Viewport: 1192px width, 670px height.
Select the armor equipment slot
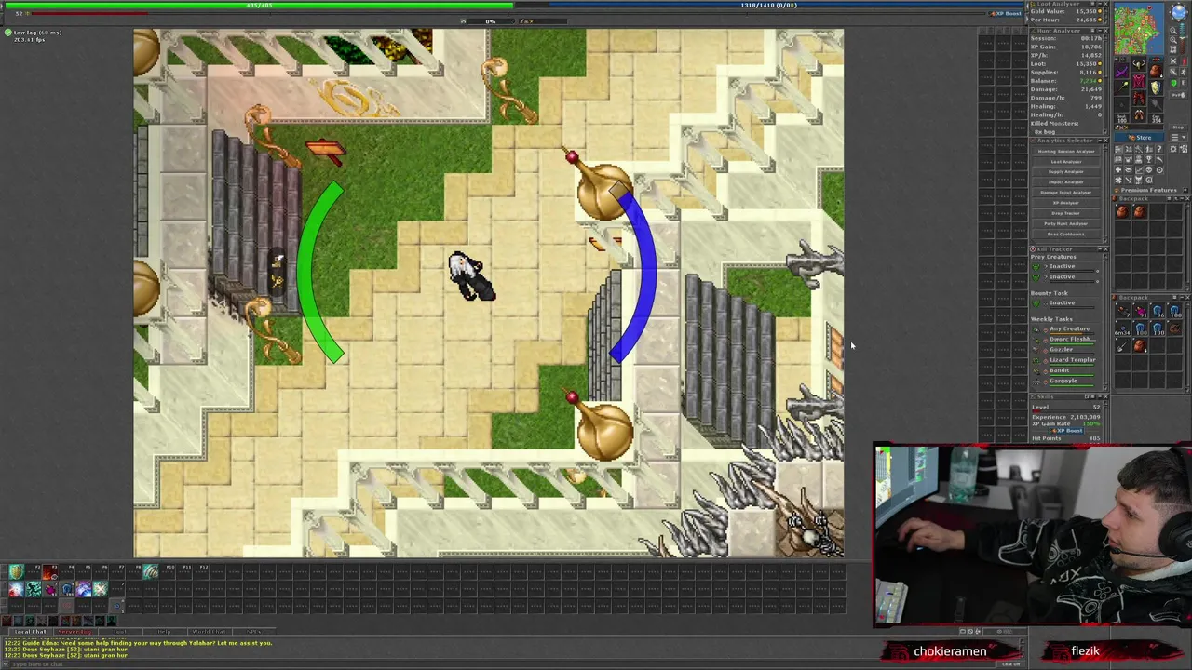click(x=1139, y=82)
